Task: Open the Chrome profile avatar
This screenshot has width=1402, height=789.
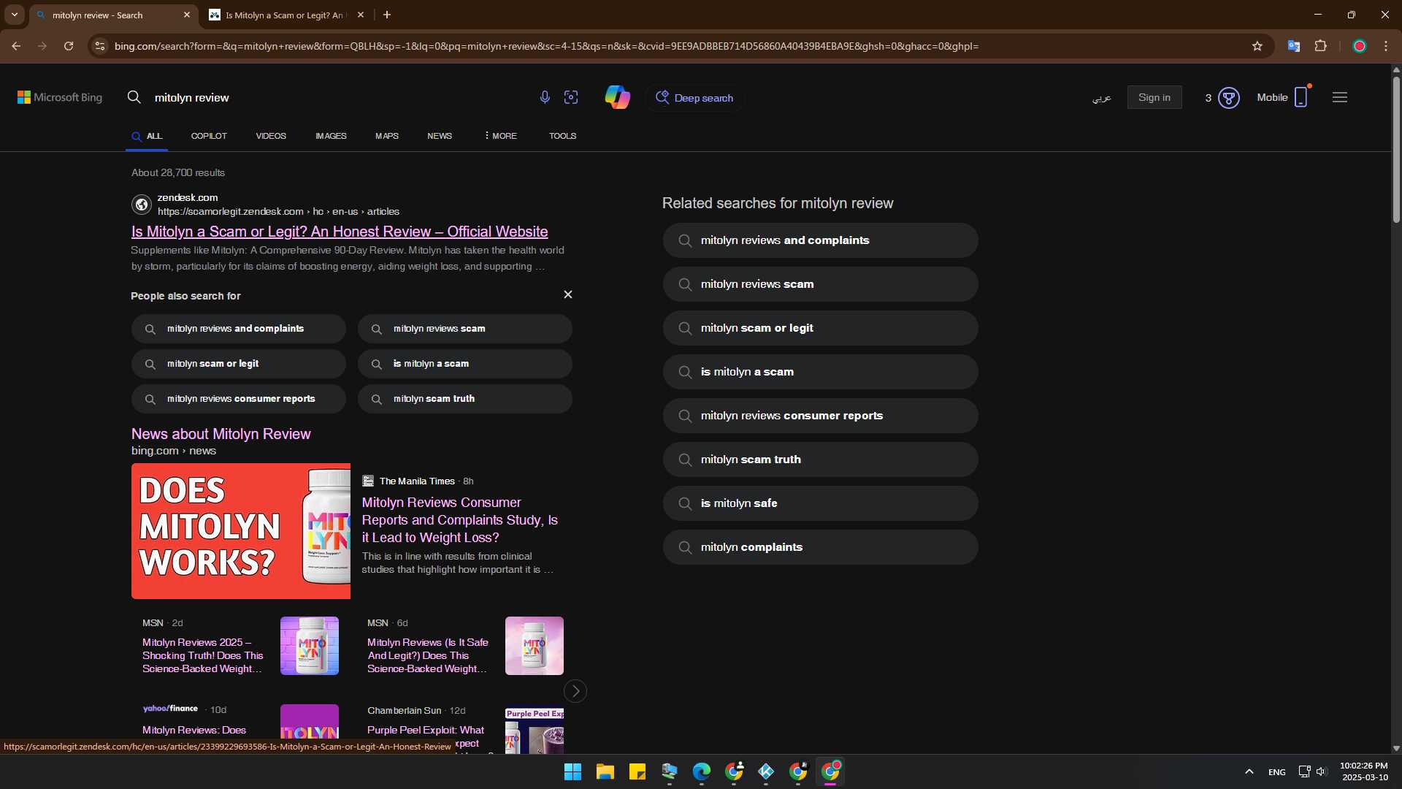Action: 1360,46
